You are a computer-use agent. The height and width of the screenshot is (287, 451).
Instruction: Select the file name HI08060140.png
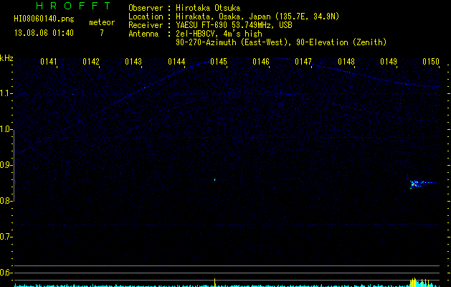pos(44,19)
